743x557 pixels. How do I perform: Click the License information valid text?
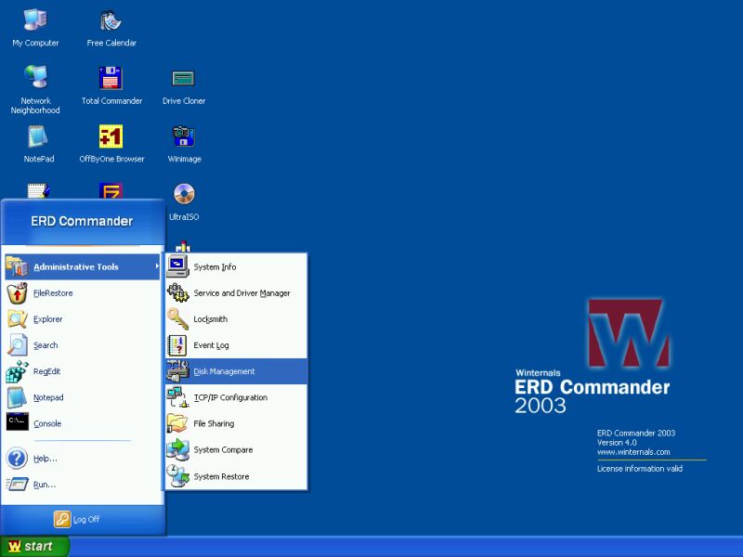click(640, 469)
